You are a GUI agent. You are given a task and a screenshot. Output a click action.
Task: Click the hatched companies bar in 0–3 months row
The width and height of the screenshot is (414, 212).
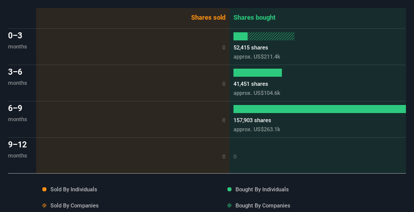[271, 36]
